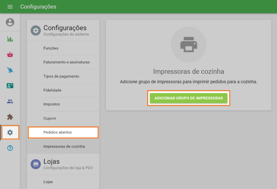Open Funções settings item
This screenshot has height=189, width=277.
point(63,48)
